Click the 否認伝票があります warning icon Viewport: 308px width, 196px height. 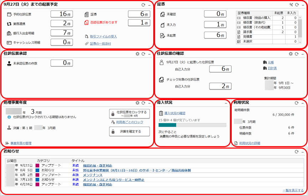point(86,22)
